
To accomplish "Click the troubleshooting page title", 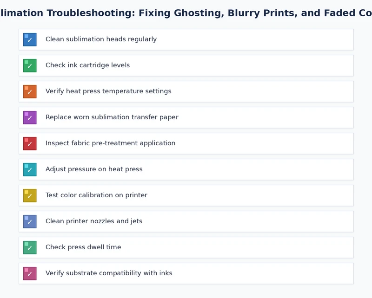I will [186, 13].
